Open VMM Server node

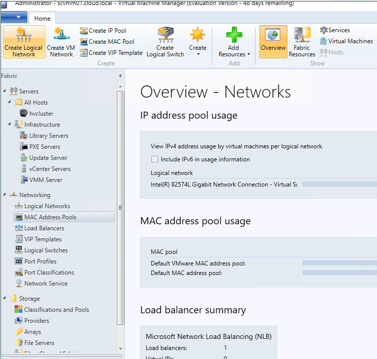pyautogui.click(x=41, y=179)
